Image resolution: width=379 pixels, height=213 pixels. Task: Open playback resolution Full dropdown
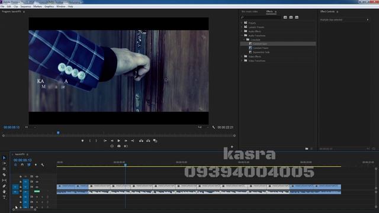tap(203, 127)
